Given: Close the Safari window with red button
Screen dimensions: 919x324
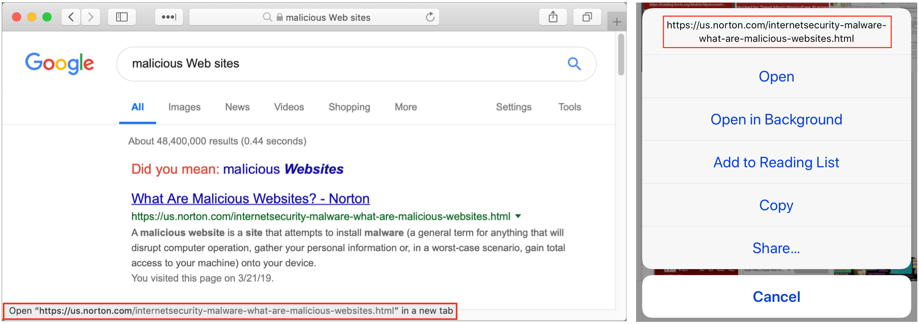Looking at the screenshot, I should pyautogui.click(x=17, y=17).
